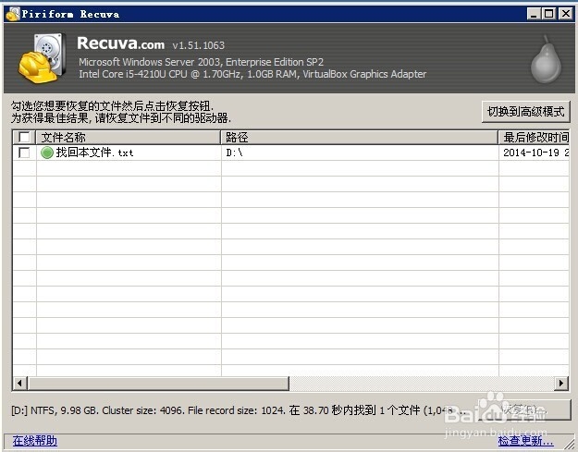Click the 检查更新... check for updates link
This screenshot has width=578, height=452.
[525, 441]
